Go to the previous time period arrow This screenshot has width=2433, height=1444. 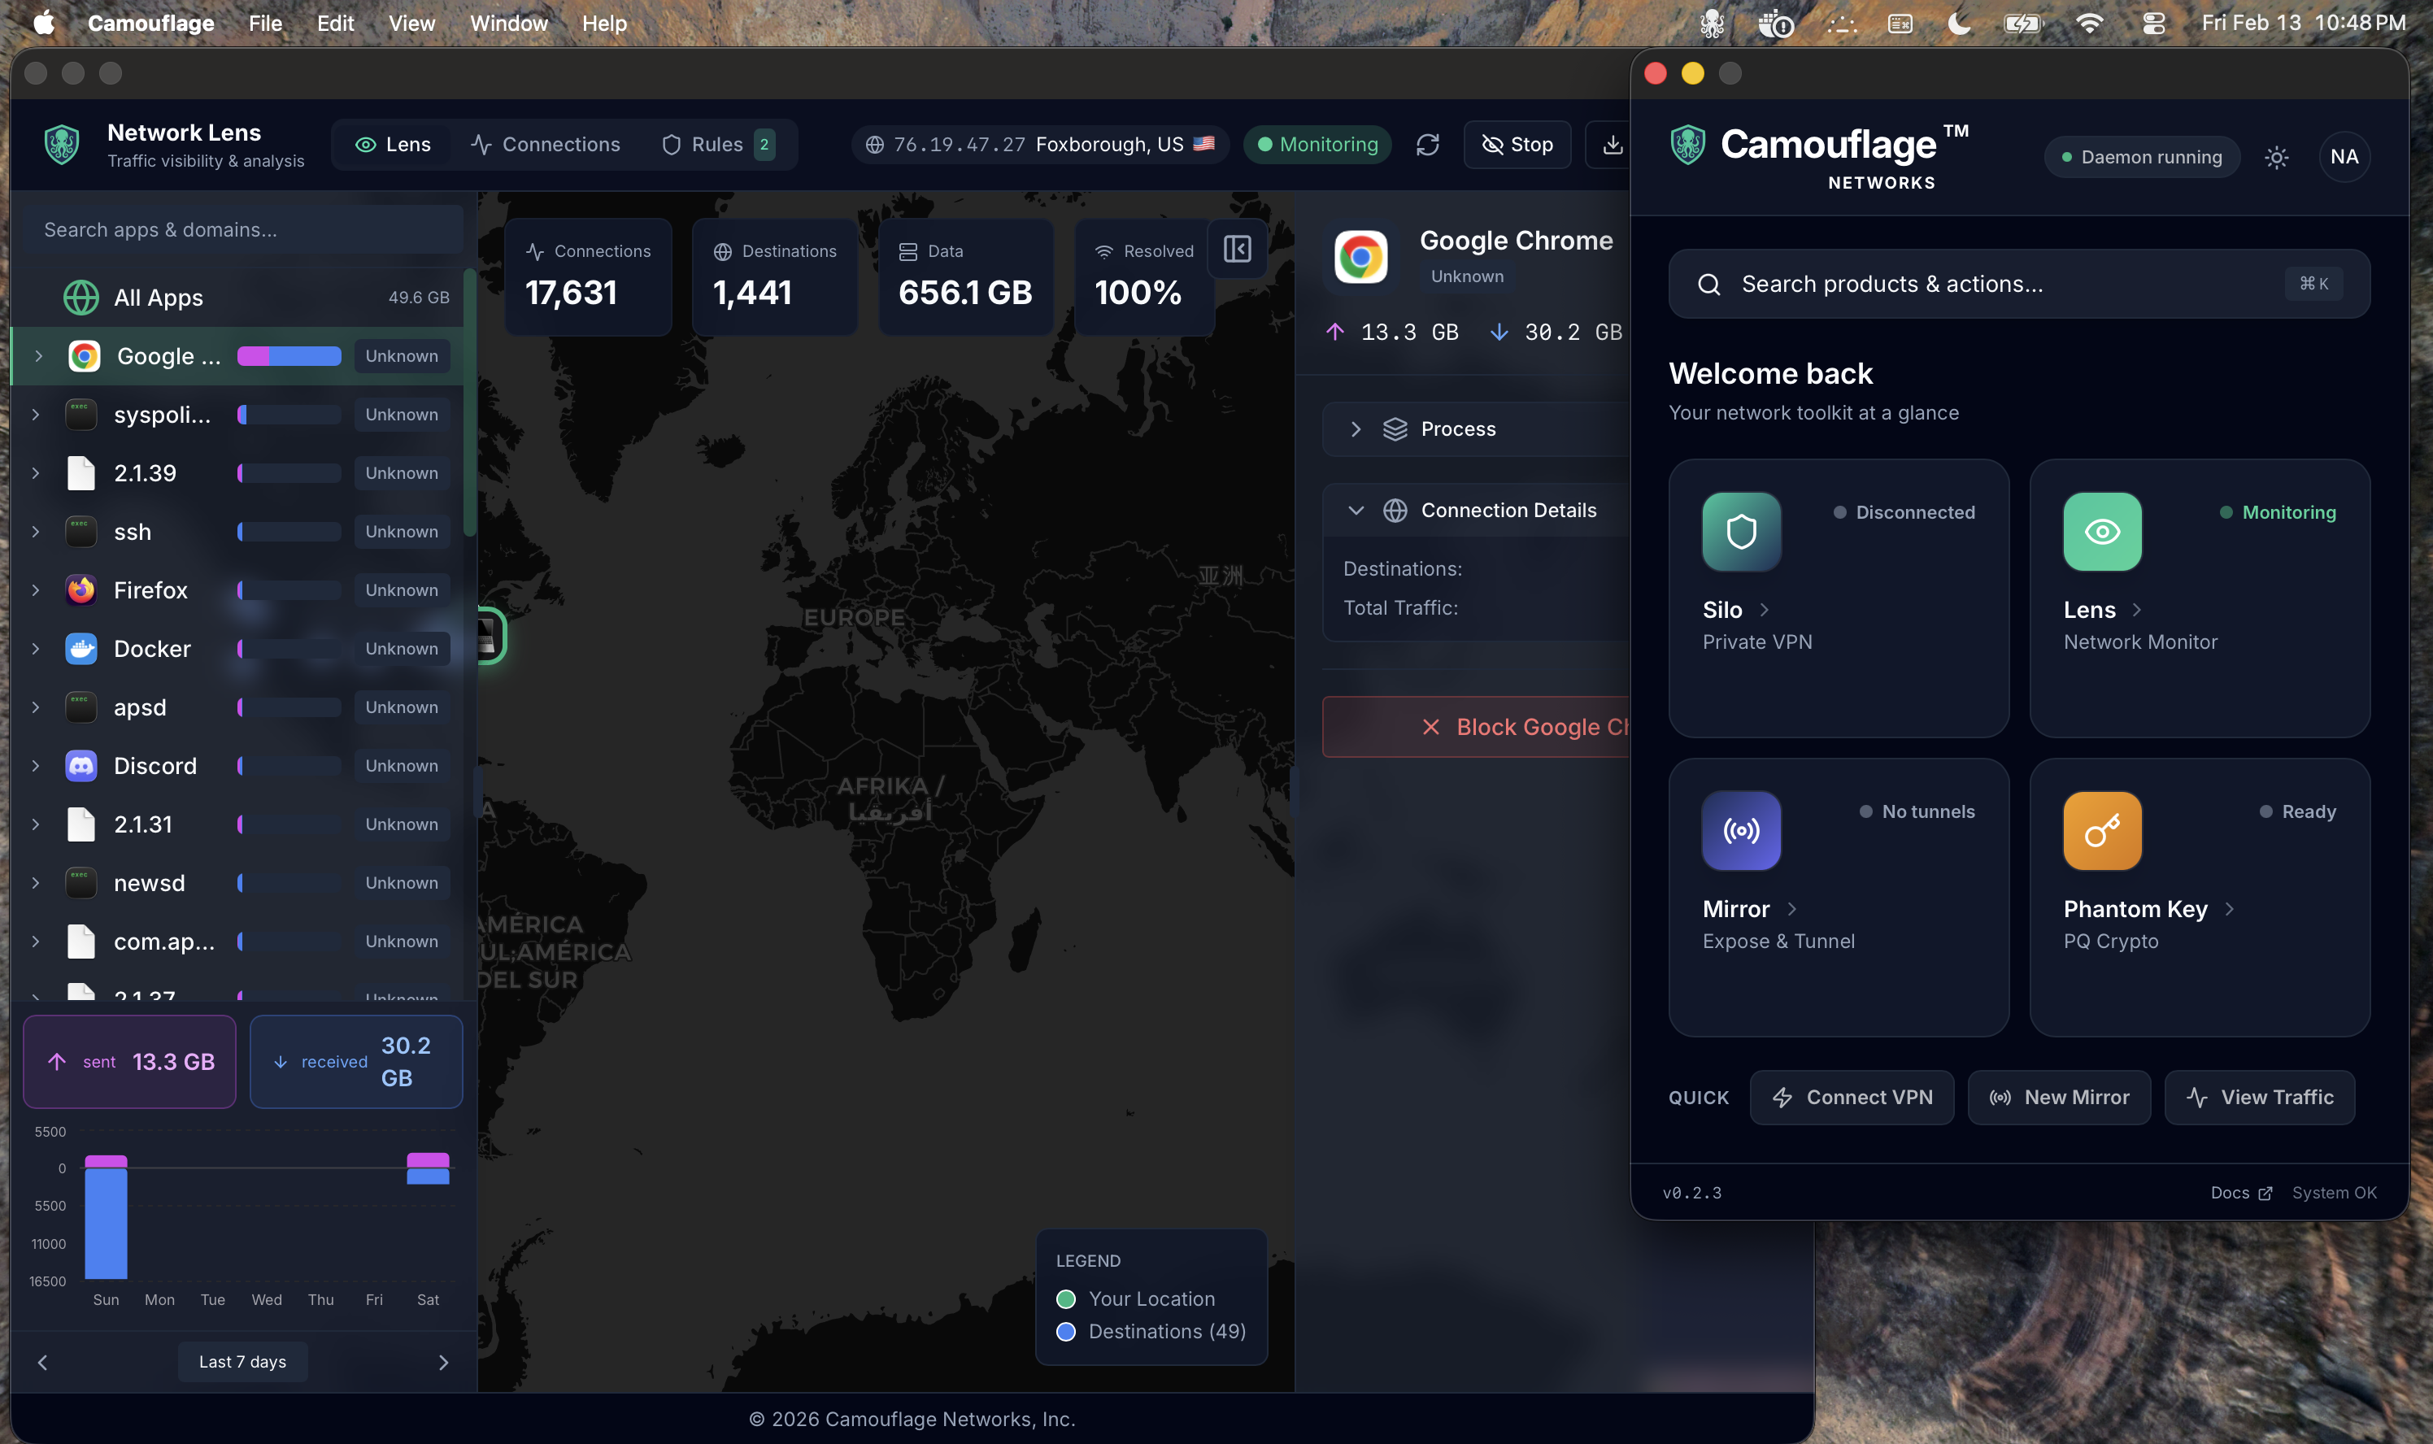pos(41,1362)
